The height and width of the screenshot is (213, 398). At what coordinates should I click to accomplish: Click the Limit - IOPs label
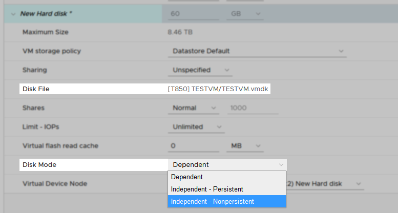tap(40, 126)
